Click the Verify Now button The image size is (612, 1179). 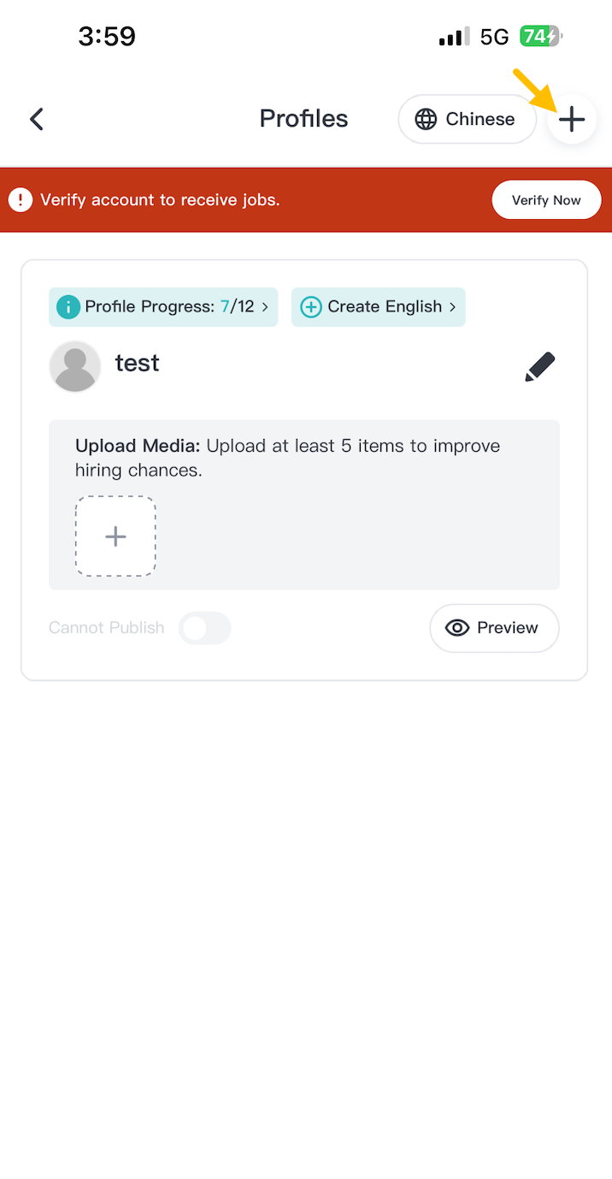click(546, 200)
